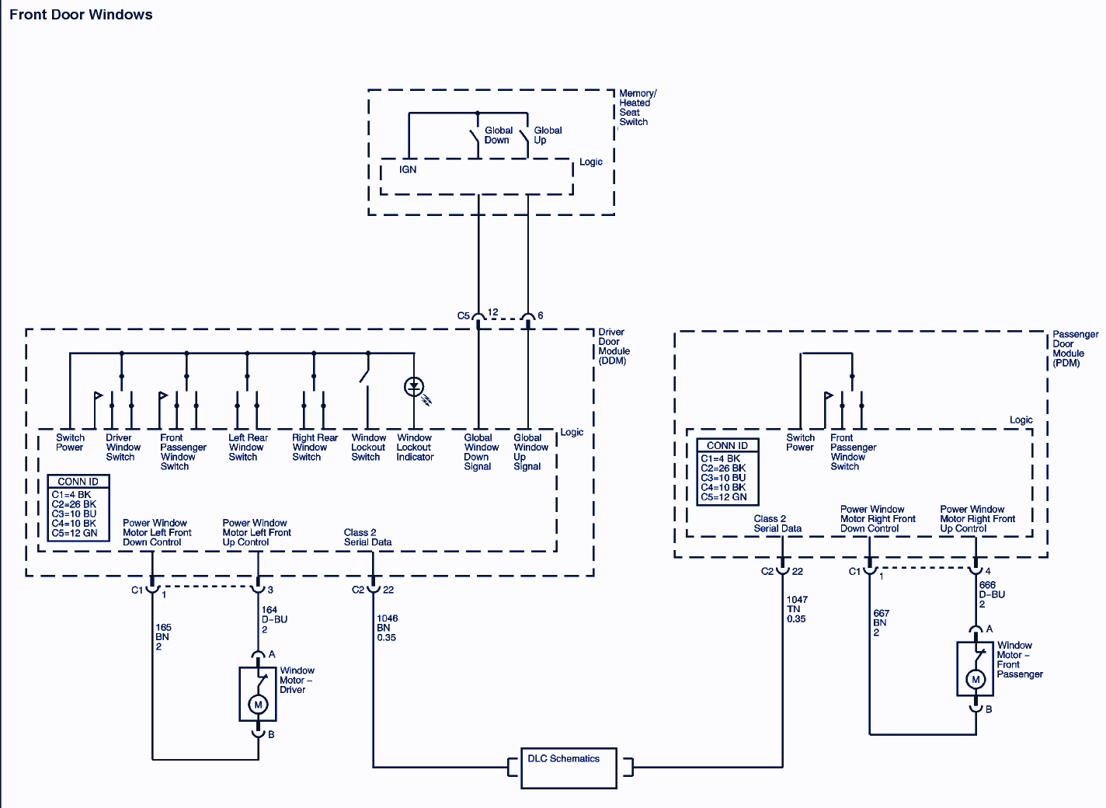Click the Left Rear Window Switch label
This screenshot has height=808, width=1106.
point(248,448)
